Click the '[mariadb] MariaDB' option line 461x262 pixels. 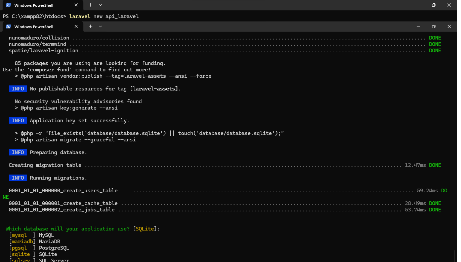[35, 242]
